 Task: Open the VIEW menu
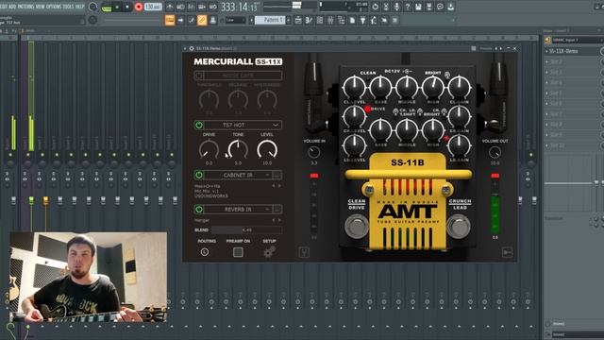coord(40,7)
